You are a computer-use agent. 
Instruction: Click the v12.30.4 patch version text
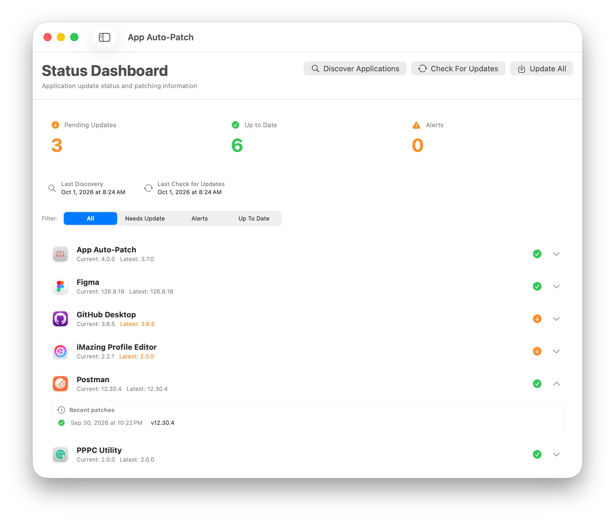coord(163,423)
